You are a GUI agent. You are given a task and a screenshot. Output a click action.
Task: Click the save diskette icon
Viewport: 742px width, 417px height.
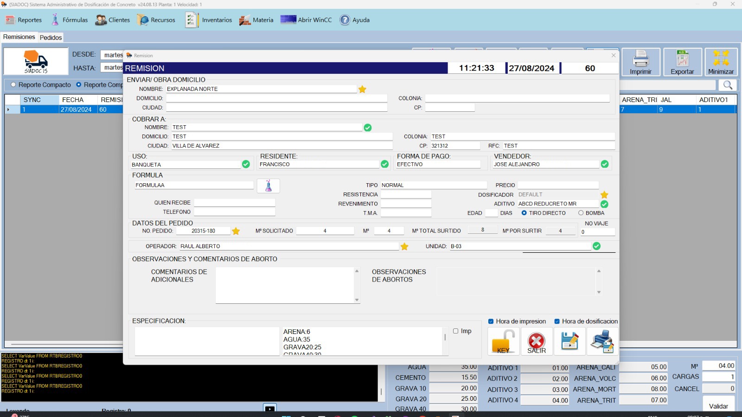[x=569, y=341]
